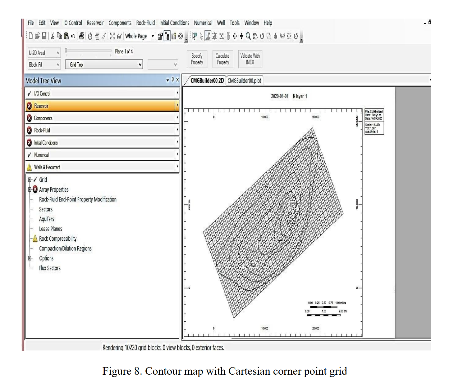
Task: Switch to the CMGBuilder00.plot tab
Action: 244,81
